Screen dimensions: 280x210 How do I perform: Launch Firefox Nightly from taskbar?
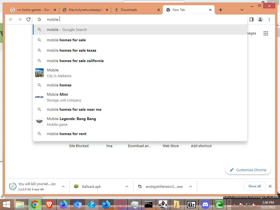(63, 205)
